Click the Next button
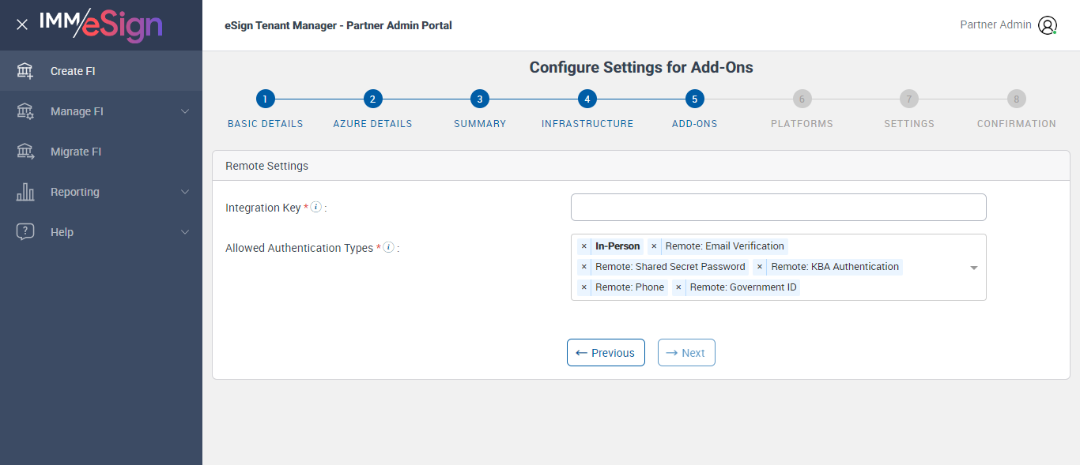The image size is (1080, 465). click(x=686, y=353)
